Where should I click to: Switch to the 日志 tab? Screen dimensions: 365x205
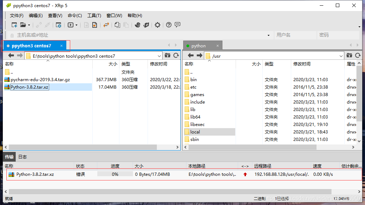(x=22, y=157)
